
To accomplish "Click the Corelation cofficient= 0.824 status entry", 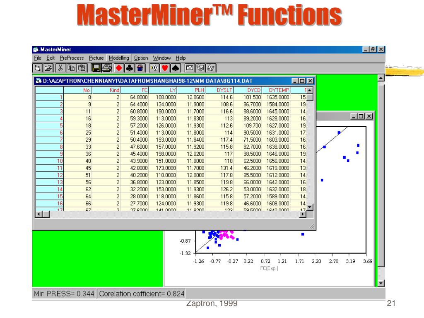I will (142, 294).
